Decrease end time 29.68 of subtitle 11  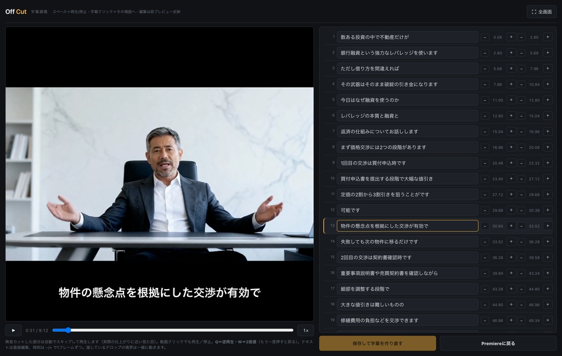(521, 195)
